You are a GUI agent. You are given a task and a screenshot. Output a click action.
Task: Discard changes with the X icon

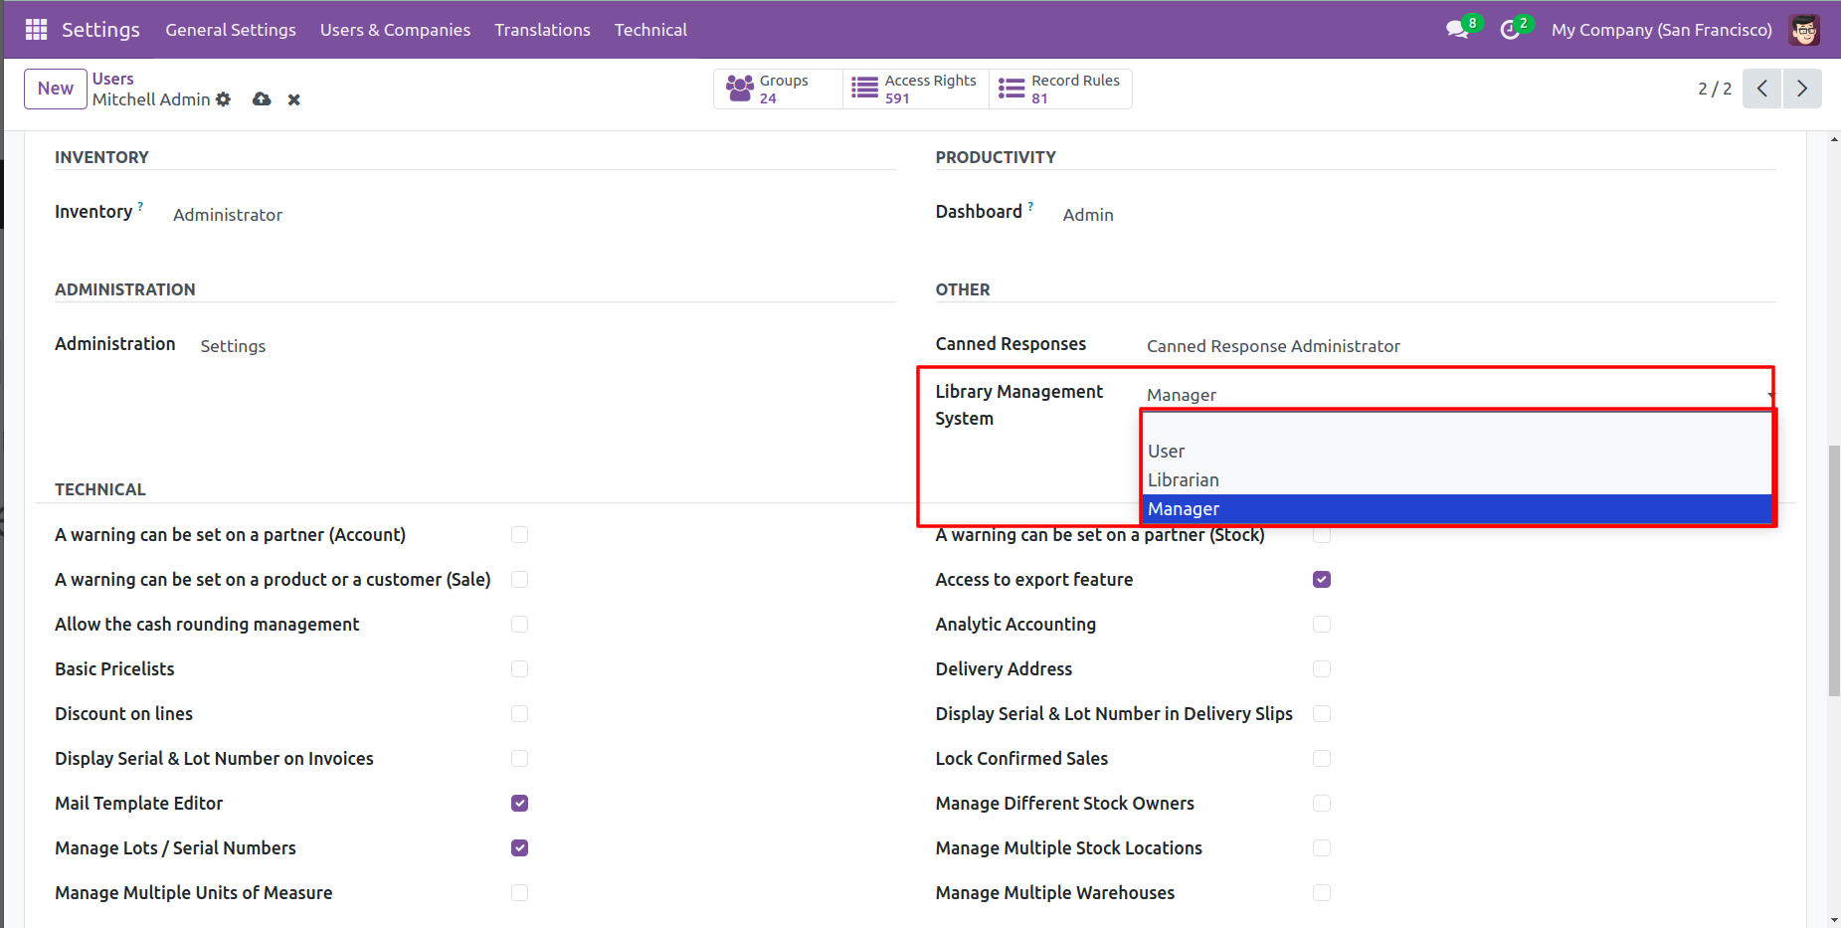[x=294, y=99]
